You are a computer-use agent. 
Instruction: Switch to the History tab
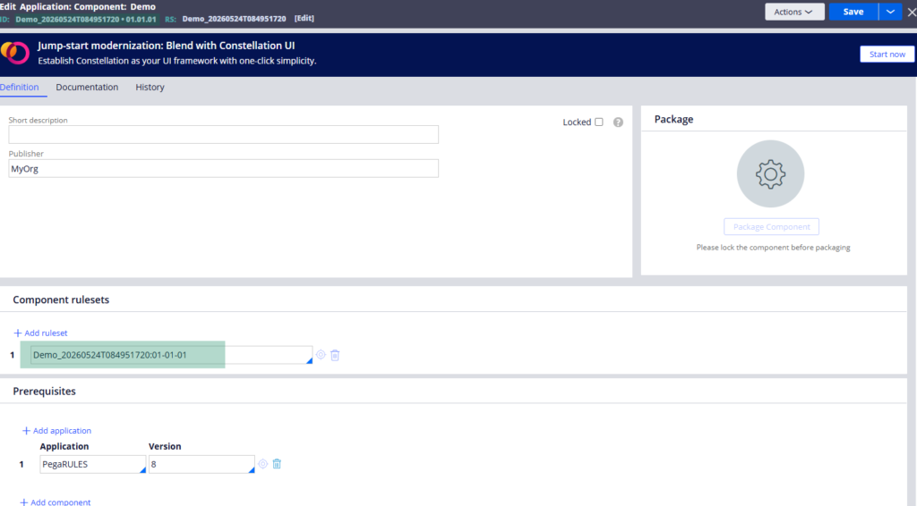click(150, 87)
